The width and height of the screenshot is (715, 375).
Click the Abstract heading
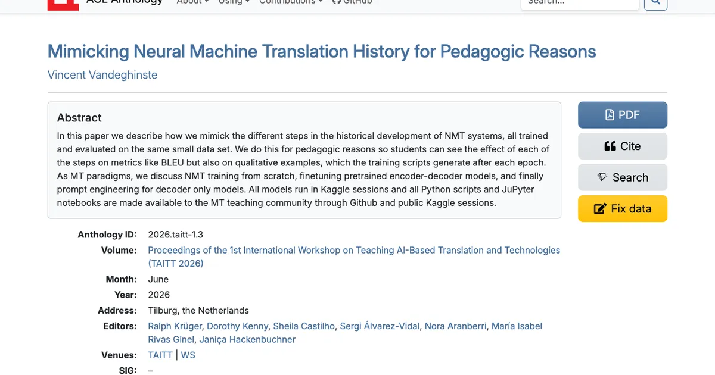[79, 118]
